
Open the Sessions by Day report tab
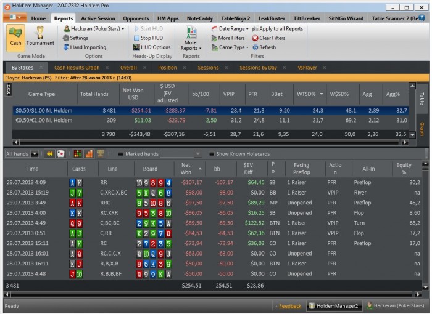click(258, 68)
